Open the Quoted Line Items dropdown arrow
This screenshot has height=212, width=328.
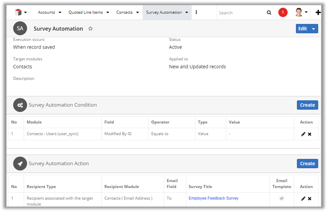point(107,13)
